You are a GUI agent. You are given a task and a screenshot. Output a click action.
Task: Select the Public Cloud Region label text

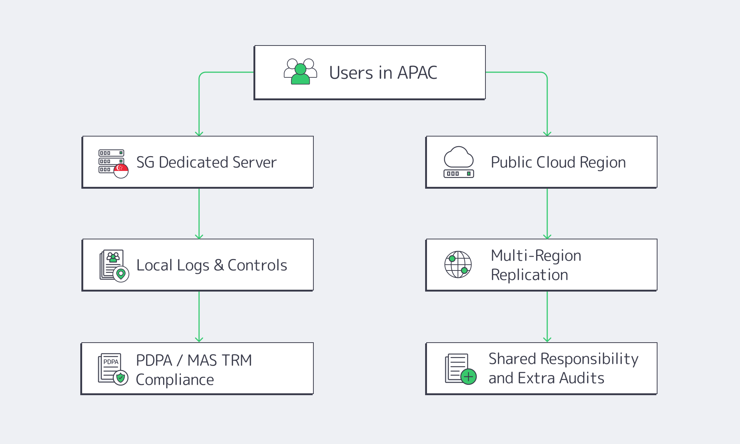tap(558, 161)
